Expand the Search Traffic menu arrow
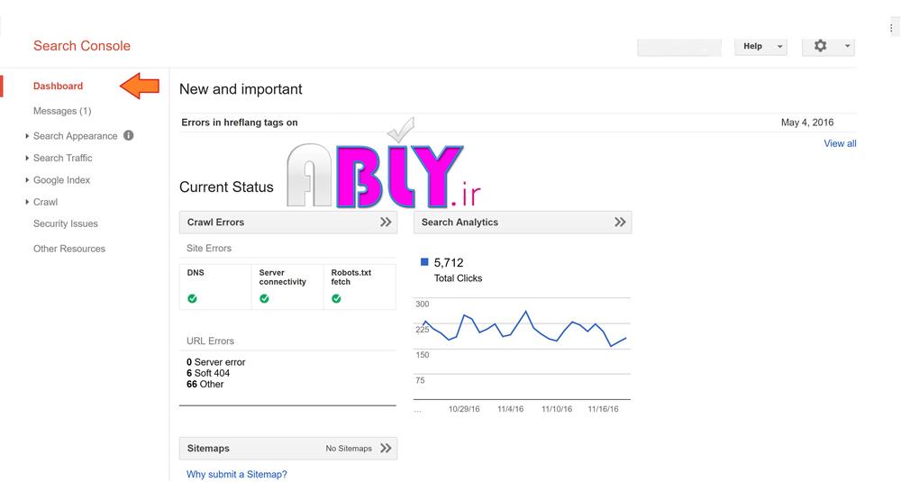 (x=27, y=158)
